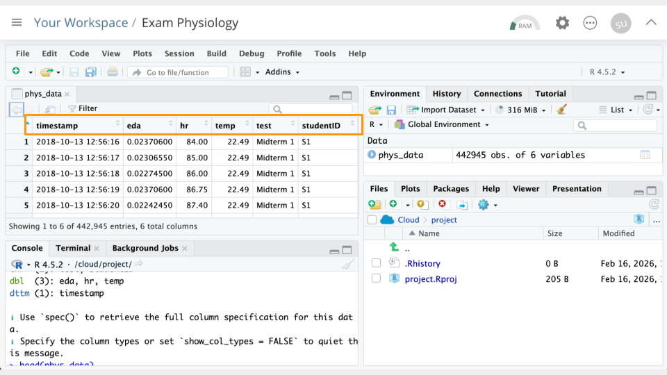The height and width of the screenshot is (375, 667).
Task: Click the new folder icon in Files pane
Action: pyautogui.click(x=374, y=204)
